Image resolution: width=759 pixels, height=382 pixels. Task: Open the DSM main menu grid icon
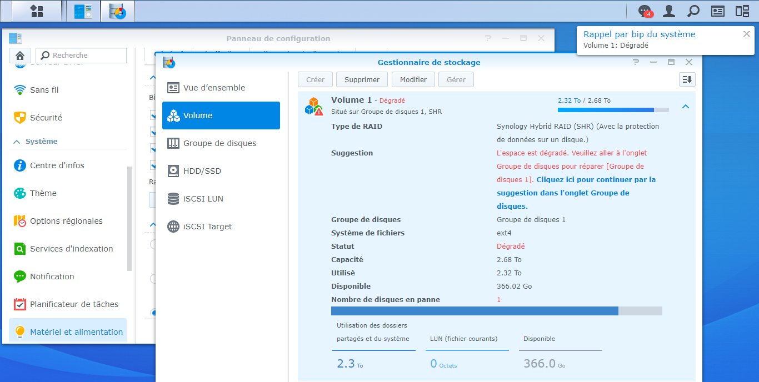pyautogui.click(x=37, y=11)
